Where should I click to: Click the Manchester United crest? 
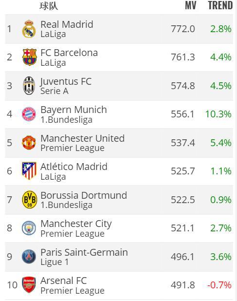point(29,143)
